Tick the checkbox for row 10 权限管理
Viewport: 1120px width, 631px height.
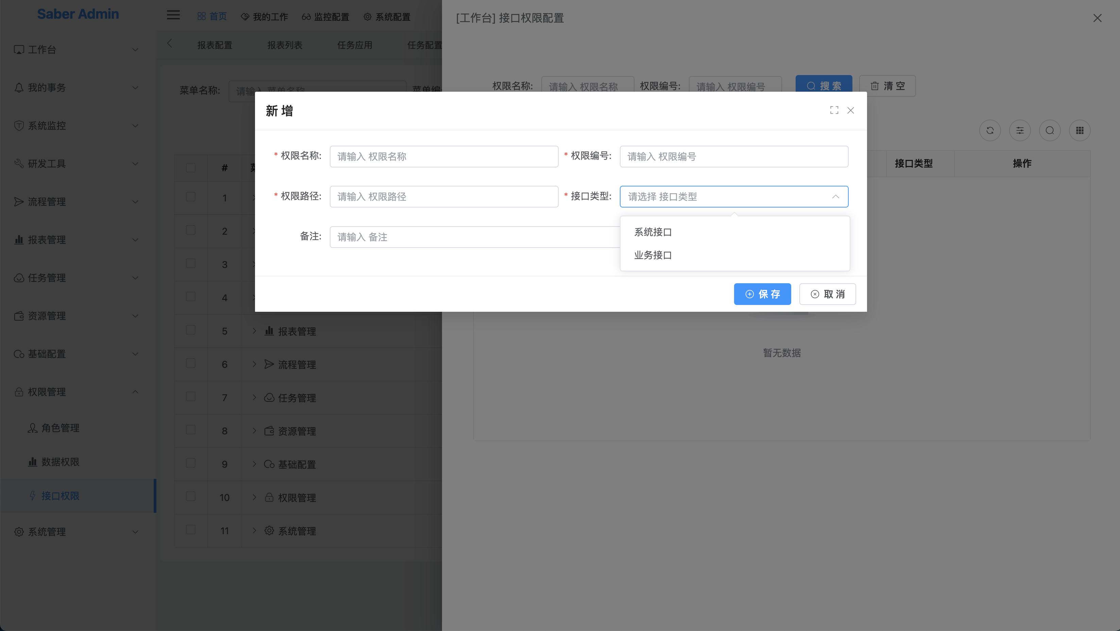pyautogui.click(x=190, y=497)
